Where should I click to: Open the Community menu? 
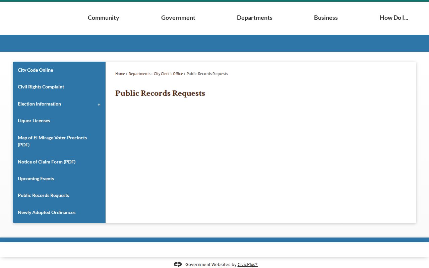click(103, 18)
